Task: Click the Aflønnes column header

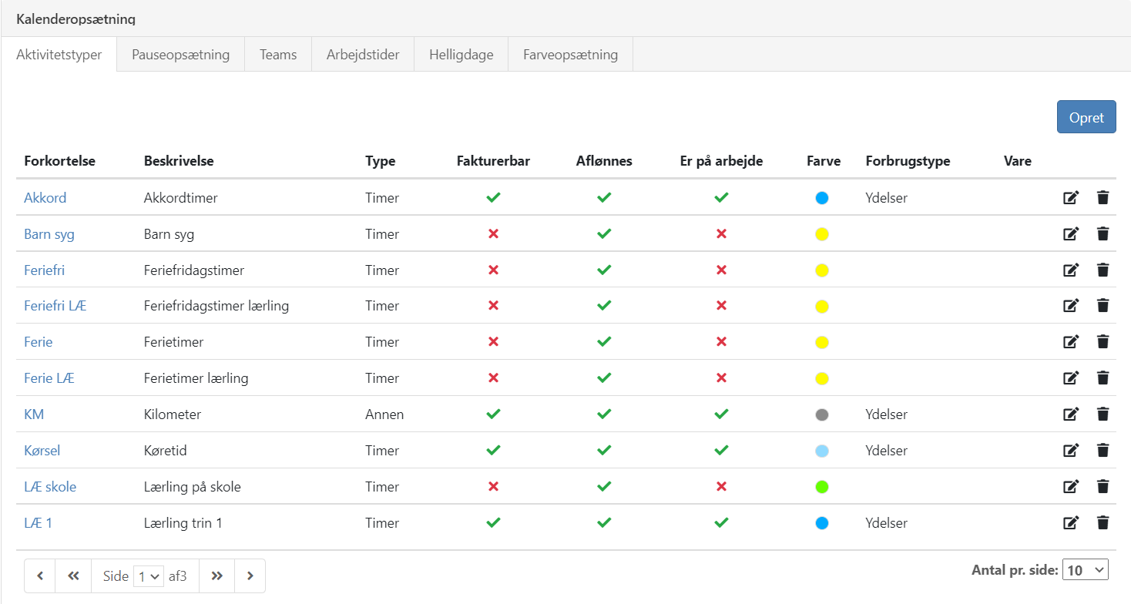Action: pos(604,161)
